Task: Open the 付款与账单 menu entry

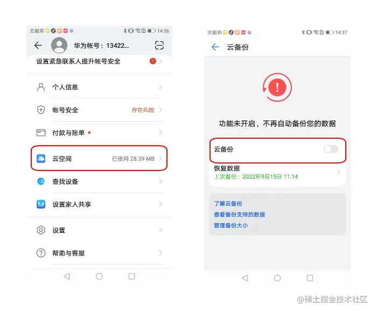Action: [x=99, y=133]
